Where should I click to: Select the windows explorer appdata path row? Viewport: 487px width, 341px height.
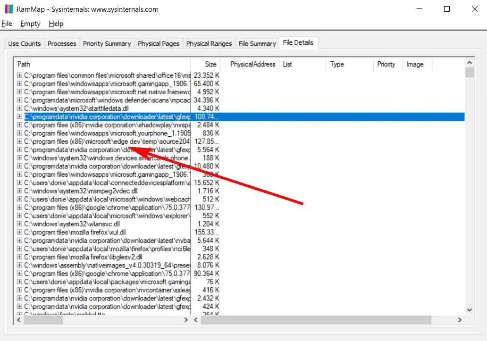tap(107, 216)
